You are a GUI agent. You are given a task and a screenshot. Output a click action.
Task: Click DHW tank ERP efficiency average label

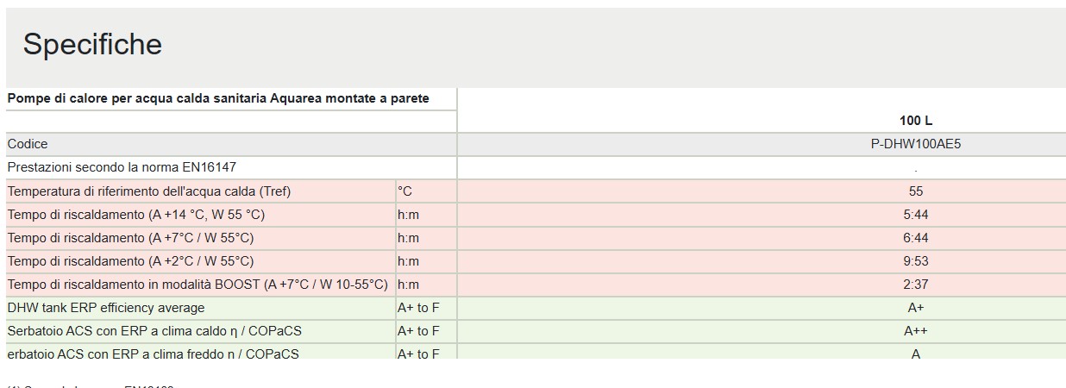106,308
